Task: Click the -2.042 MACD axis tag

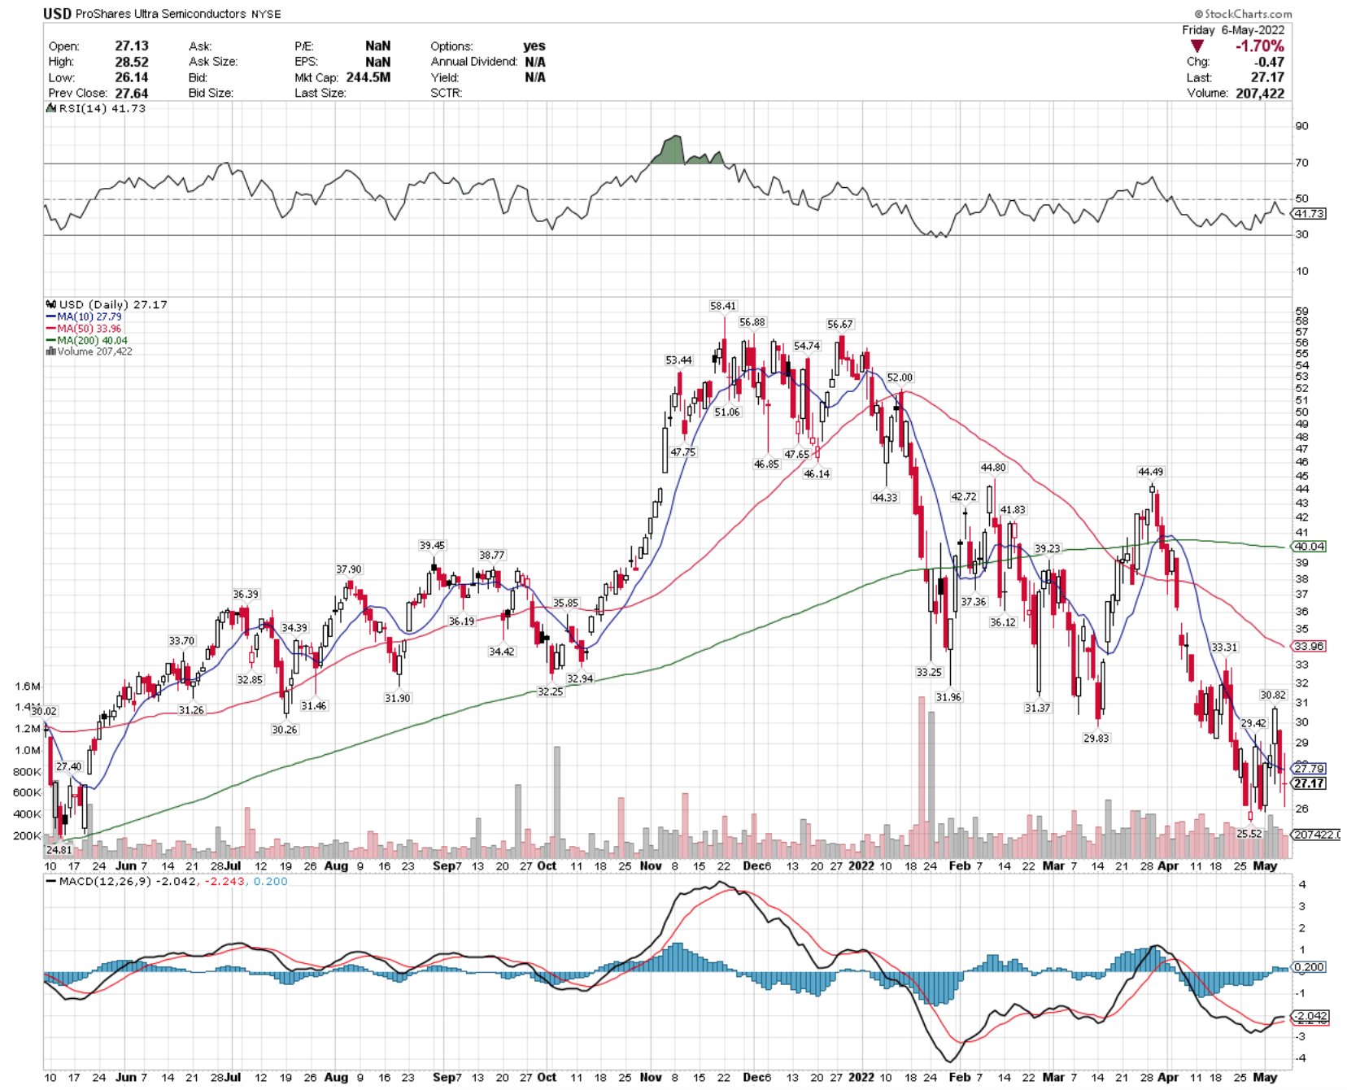Action: (1310, 1016)
